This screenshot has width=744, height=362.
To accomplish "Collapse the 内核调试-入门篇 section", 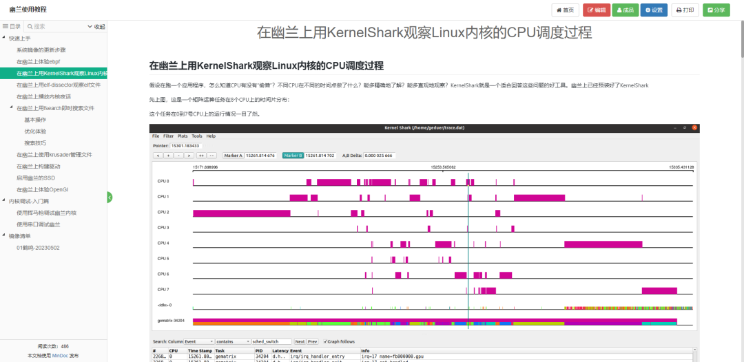I will 4,201.
